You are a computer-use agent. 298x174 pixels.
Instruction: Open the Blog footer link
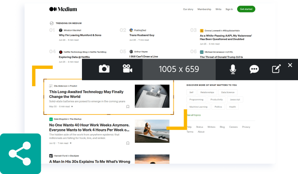point(222,127)
